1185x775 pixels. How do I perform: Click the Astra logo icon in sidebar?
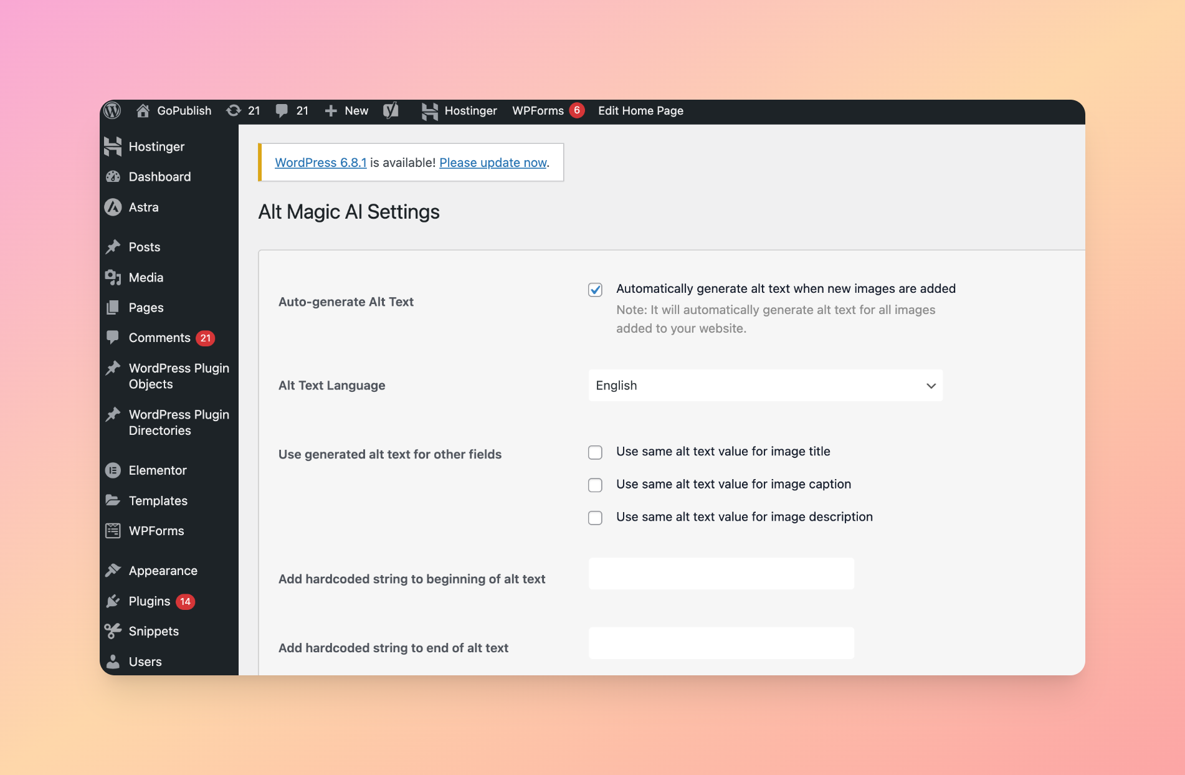click(113, 207)
